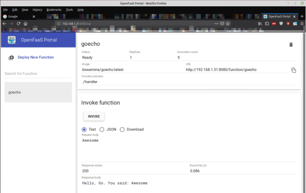Screen dimensions: 306x193
Task: Click the delete function trash icon
Action: (291, 45)
